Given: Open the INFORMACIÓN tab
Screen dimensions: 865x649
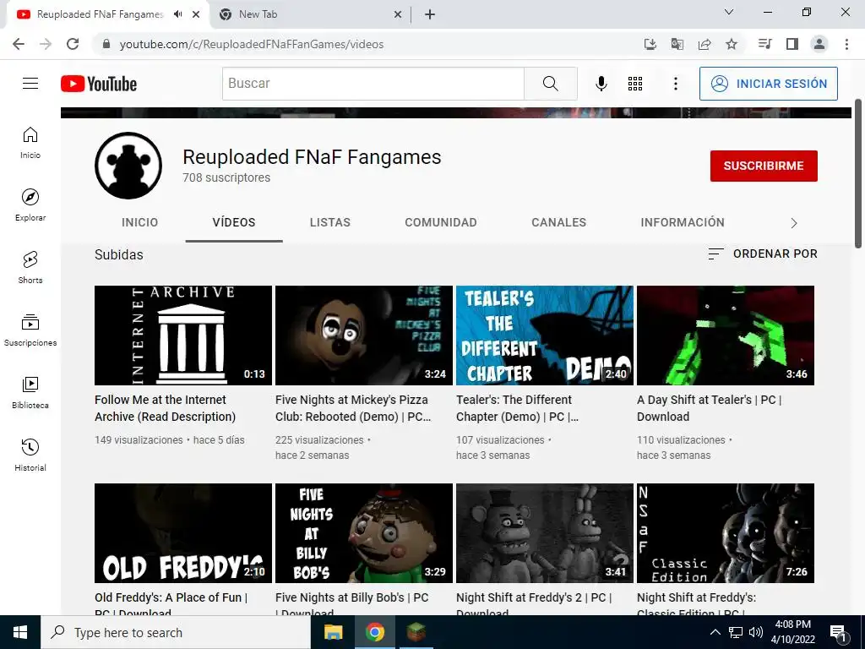Looking at the screenshot, I should (683, 222).
